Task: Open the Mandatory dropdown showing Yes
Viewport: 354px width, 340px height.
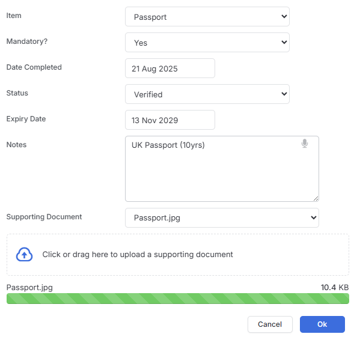Action: [207, 43]
